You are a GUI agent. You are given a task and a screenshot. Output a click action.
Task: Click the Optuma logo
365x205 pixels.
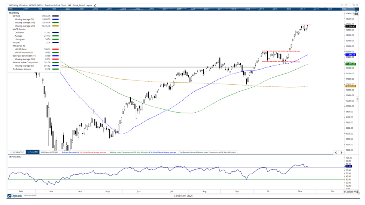coord(17,196)
